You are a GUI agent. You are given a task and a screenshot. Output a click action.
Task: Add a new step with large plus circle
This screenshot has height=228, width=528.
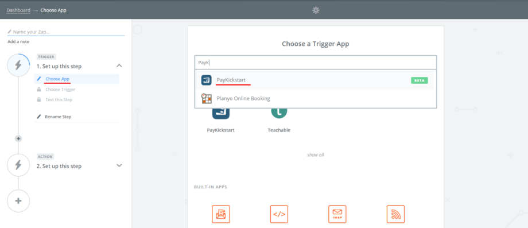tap(18, 201)
